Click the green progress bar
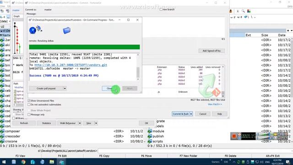This screenshot has height=165, width=293. click(84, 47)
